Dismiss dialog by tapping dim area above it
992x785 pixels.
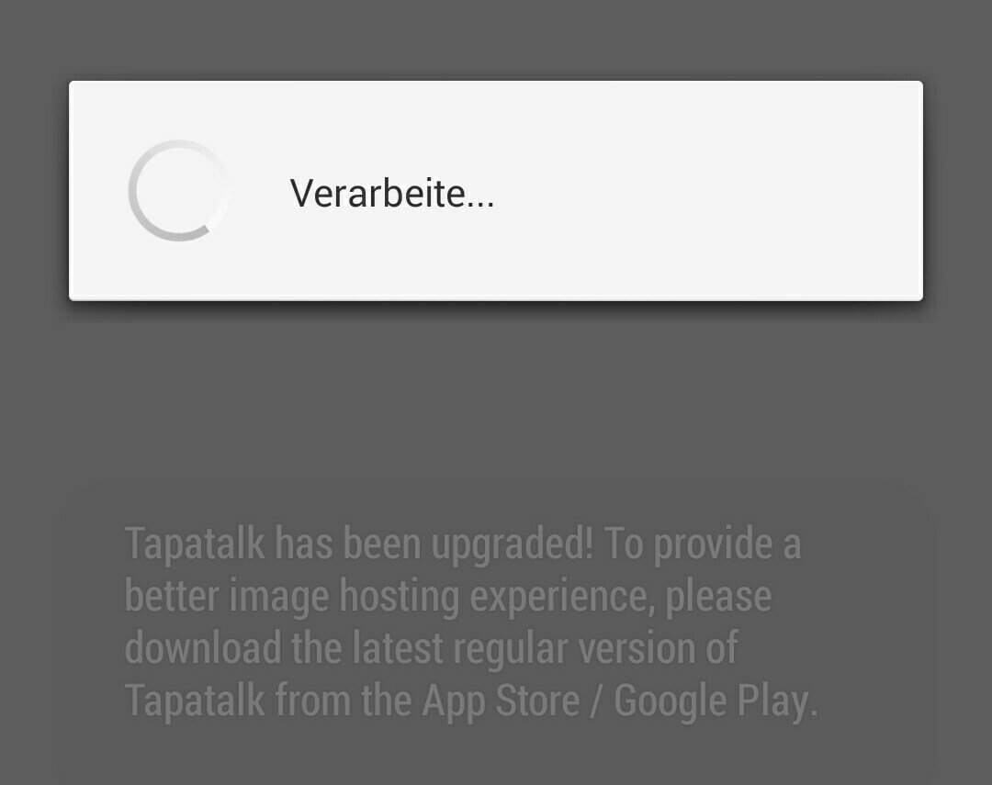click(496, 38)
